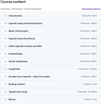Click the 17 lectures 1hr 48min label

(x=87, y=92)
